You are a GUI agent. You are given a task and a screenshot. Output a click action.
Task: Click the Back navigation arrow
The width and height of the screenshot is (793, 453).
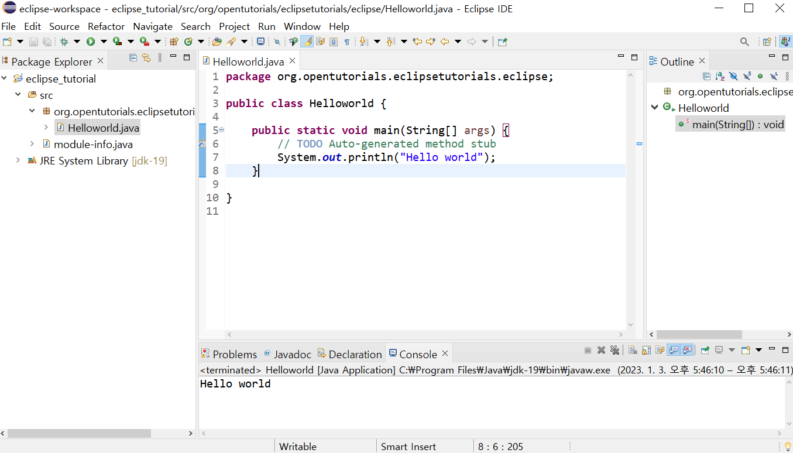point(445,42)
